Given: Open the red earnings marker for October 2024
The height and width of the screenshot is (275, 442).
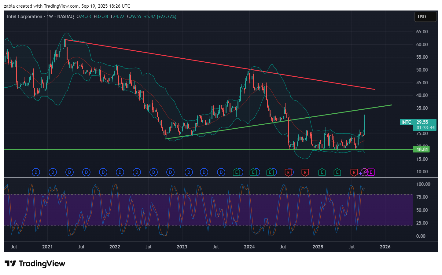Looking at the screenshot, I should (305, 173).
